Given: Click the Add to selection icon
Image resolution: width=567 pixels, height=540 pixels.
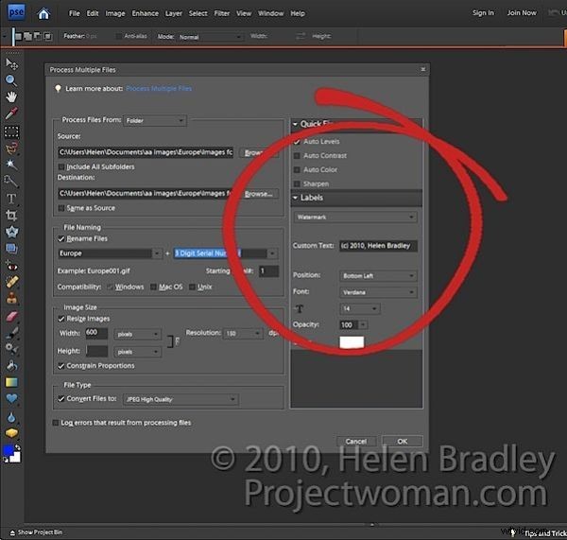Looking at the screenshot, I should [x=28, y=36].
